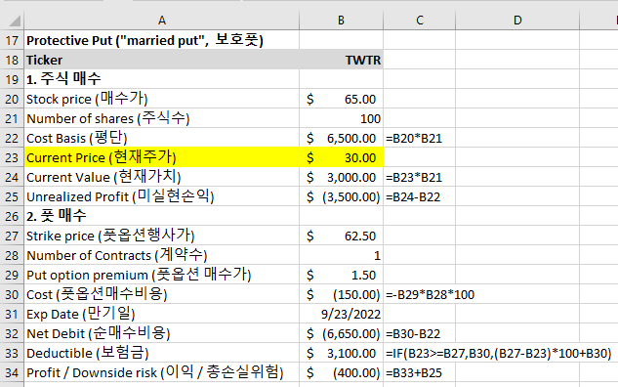Select Current Price value 30.00
The height and width of the screenshot is (387, 618).
pyautogui.click(x=341, y=157)
